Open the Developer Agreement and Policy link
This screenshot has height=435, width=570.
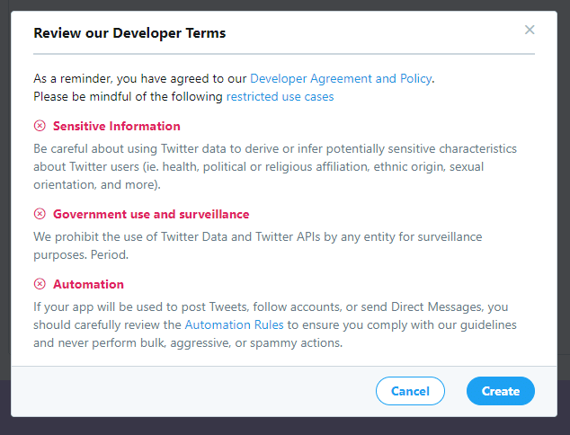click(341, 78)
